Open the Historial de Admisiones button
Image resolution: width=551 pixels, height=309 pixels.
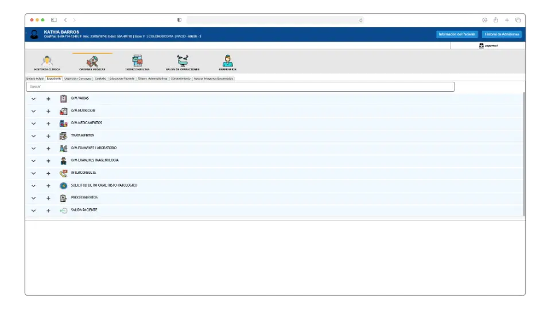tap(502, 34)
